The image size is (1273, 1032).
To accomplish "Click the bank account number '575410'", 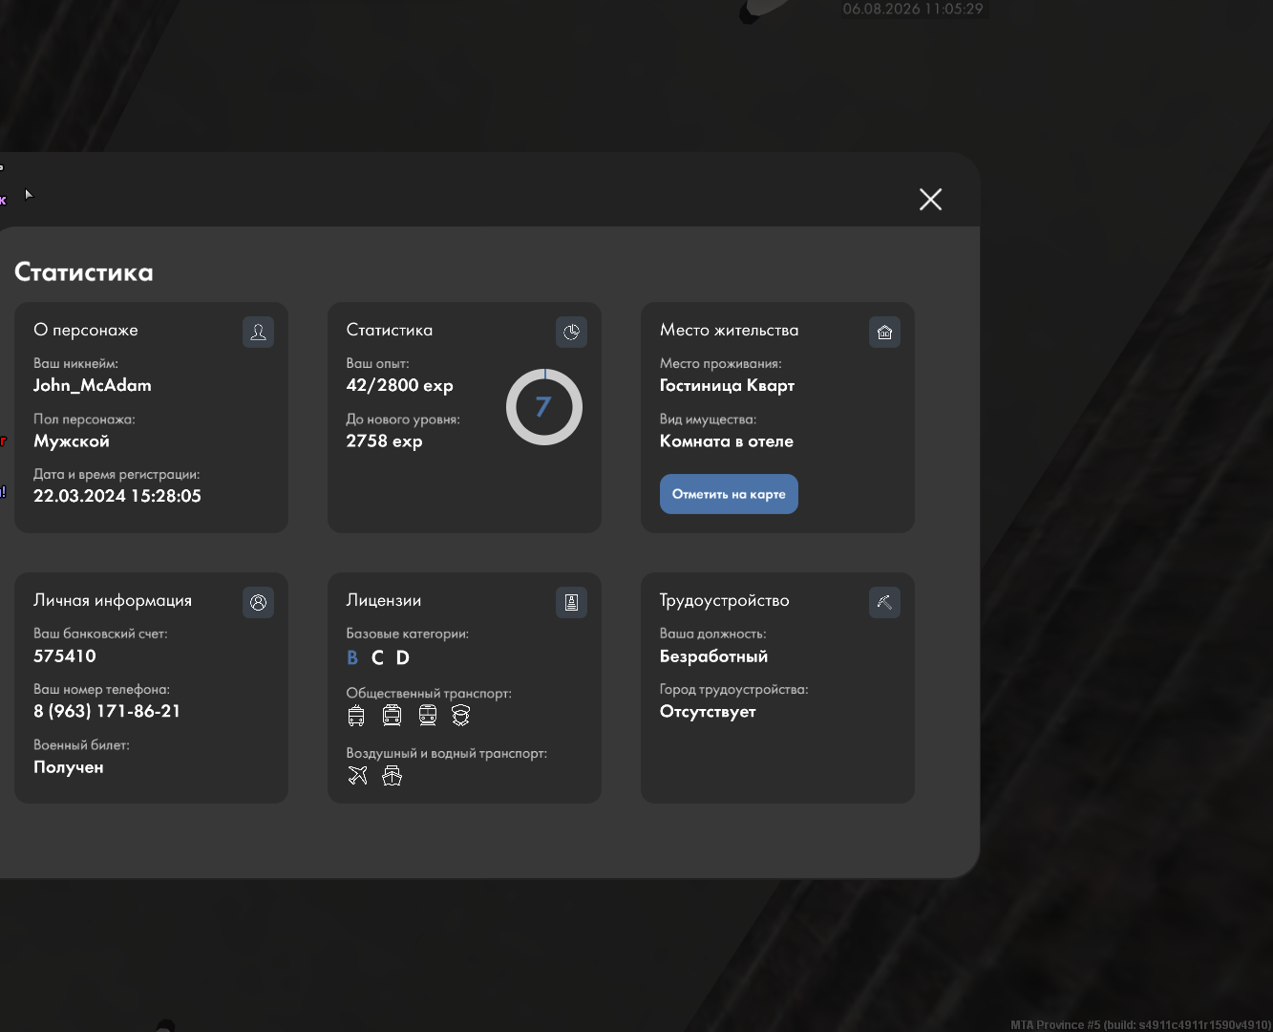I will pyautogui.click(x=65, y=656).
